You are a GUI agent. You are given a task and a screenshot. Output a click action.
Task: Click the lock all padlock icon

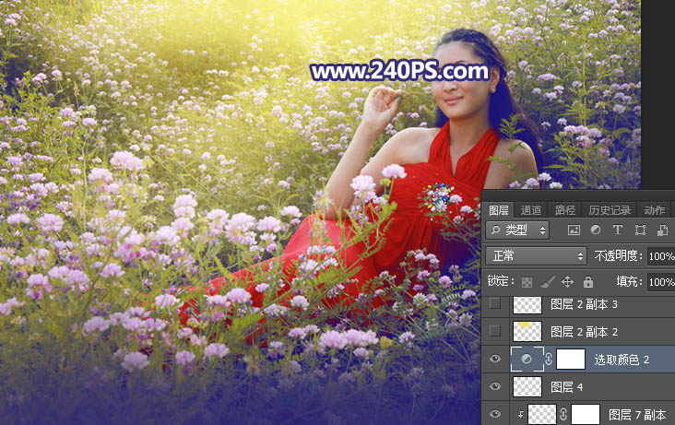pos(588,281)
